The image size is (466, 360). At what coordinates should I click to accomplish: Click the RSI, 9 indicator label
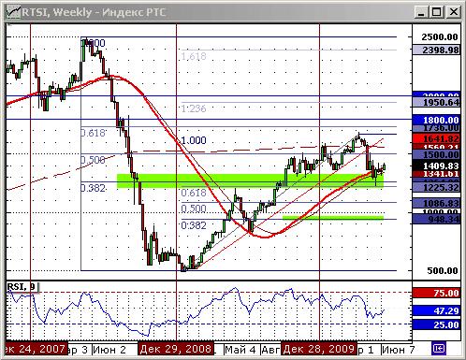22,287
